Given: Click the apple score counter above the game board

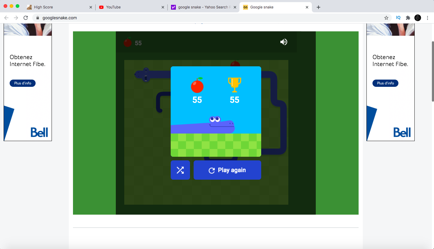Looking at the screenshot, I should coord(133,43).
